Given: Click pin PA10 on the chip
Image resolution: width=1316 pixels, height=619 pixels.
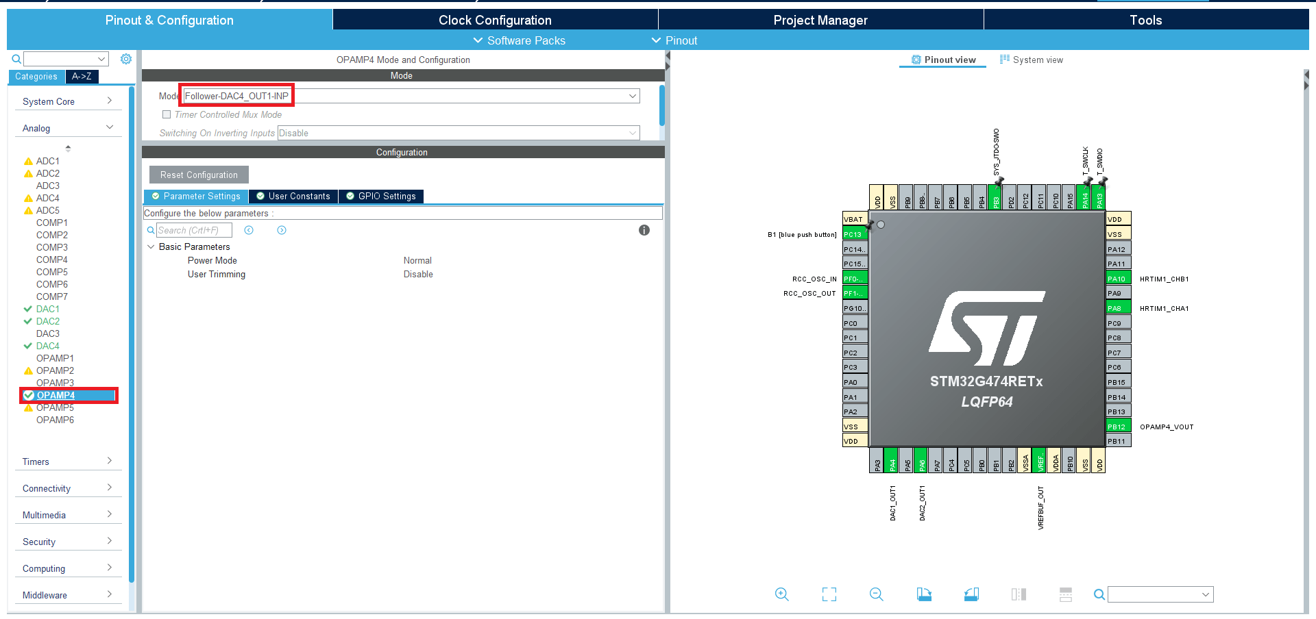Looking at the screenshot, I should [1119, 279].
